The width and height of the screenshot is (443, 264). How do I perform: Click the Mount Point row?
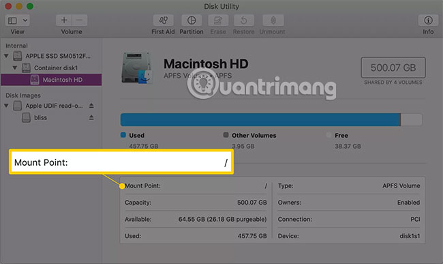[196, 186]
